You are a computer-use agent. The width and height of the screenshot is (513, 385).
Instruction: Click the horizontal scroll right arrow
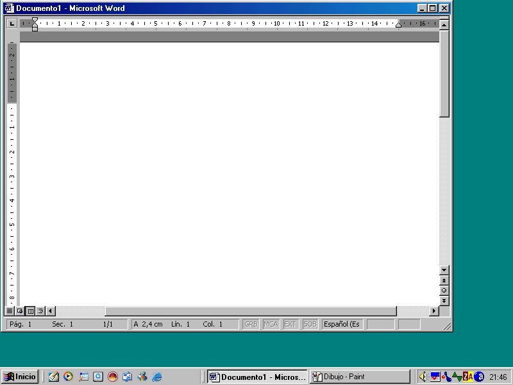434,311
